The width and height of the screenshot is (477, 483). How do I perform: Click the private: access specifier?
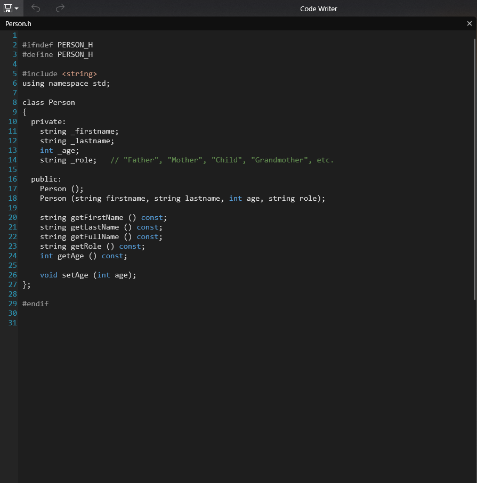coord(48,121)
